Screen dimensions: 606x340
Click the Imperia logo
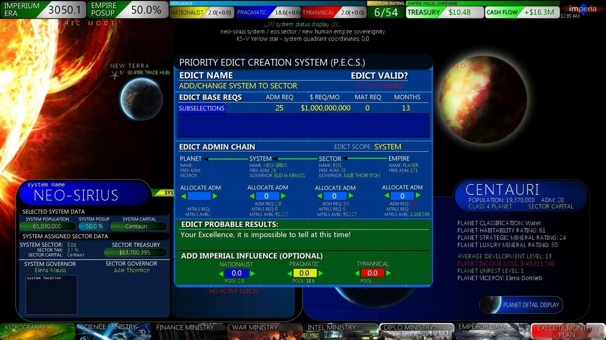coord(583,9)
